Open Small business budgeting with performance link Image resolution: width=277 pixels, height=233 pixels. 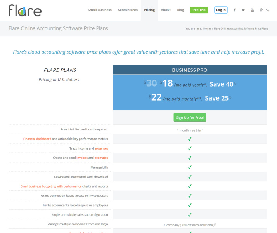pos(51,186)
